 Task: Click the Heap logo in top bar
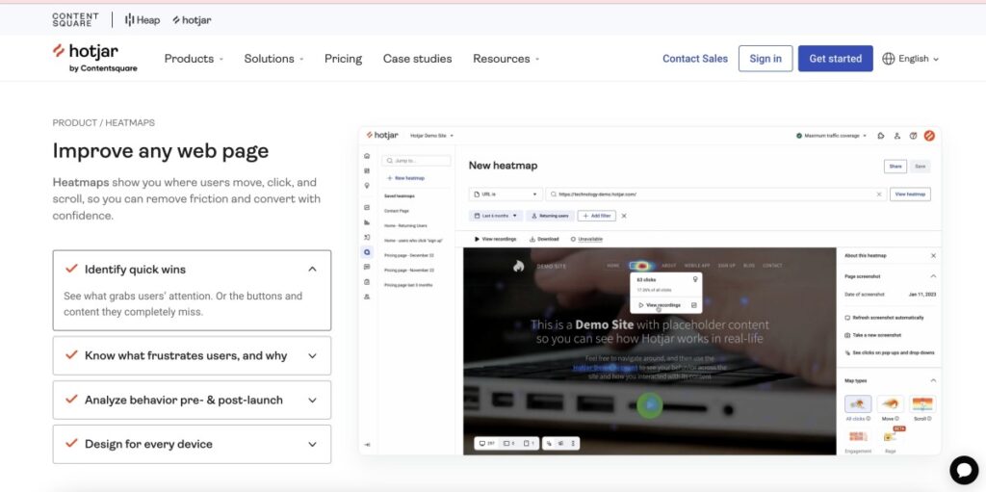coord(143,20)
